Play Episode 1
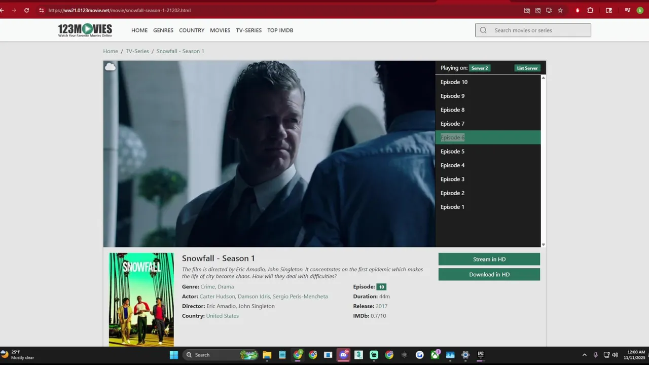The height and width of the screenshot is (365, 649). 488,207
